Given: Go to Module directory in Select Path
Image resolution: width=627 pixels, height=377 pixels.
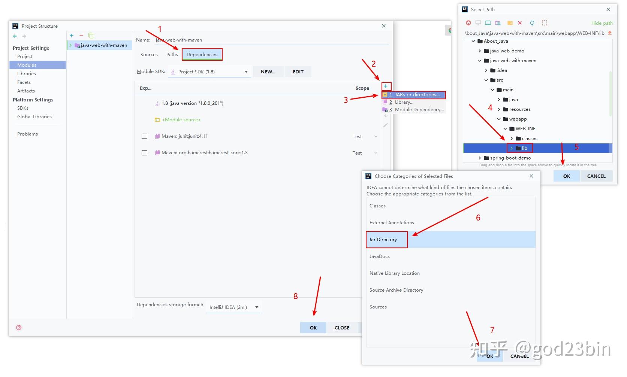Looking at the screenshot, I should click(x=498, y=23).
